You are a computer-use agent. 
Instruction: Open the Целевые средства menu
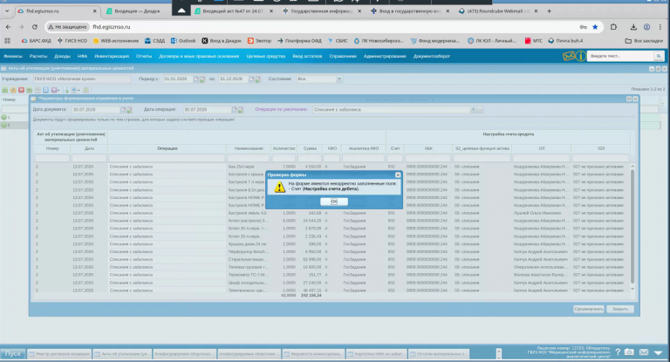point(266,56)
